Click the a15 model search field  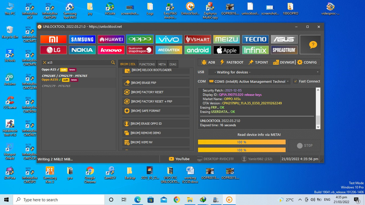pos(78,62)
